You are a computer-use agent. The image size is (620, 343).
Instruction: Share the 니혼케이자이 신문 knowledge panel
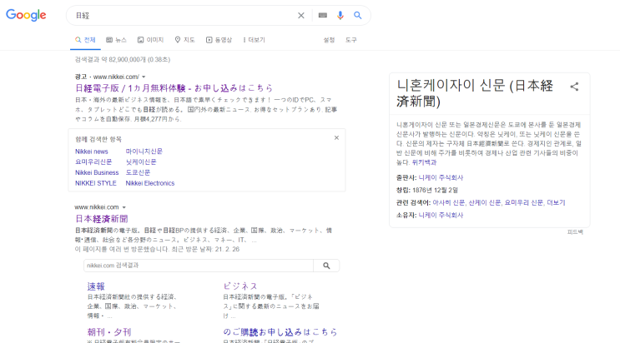(574, 87)
